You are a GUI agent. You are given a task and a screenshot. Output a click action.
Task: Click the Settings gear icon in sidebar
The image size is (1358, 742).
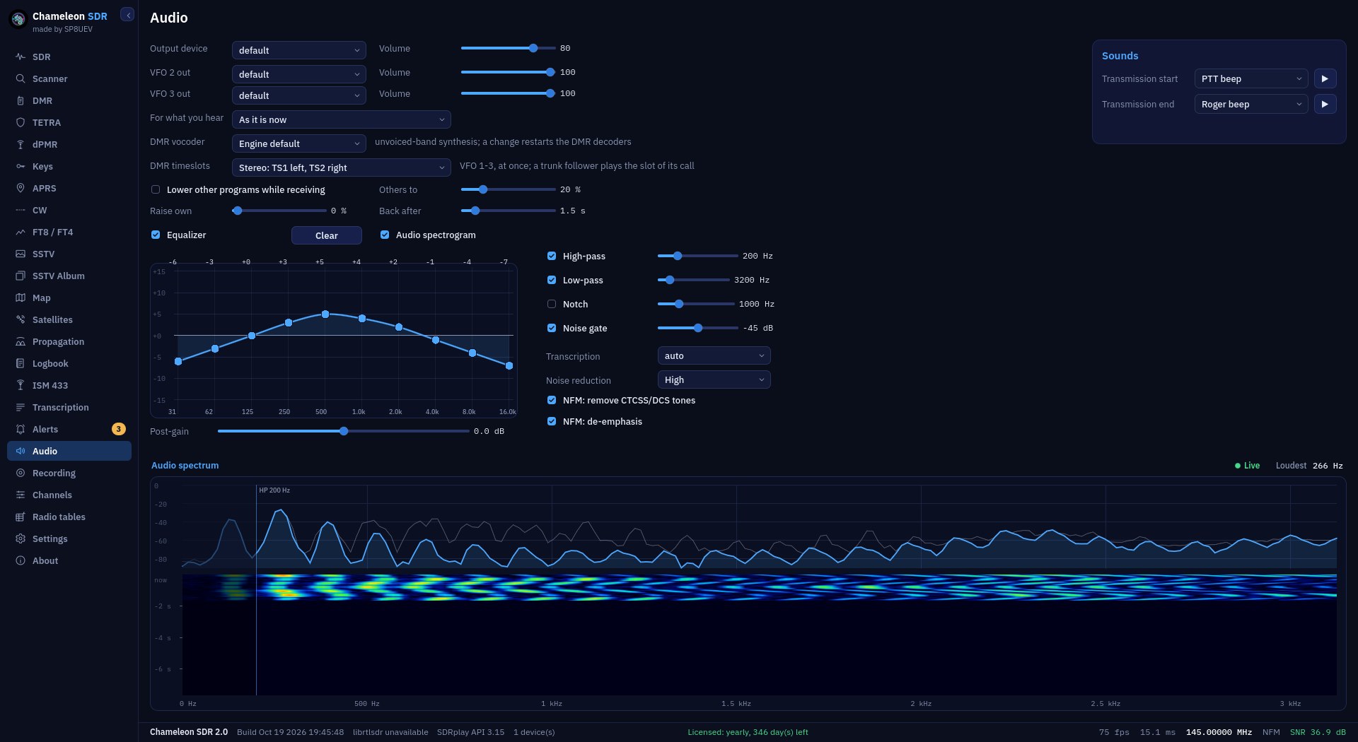[x=21, y=538]
